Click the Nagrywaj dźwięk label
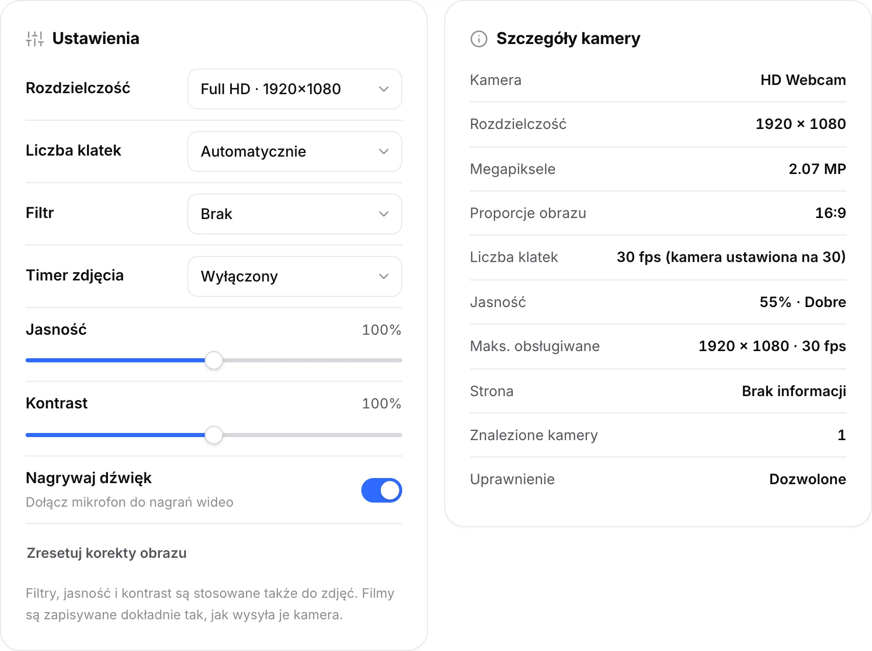872x651 pixels. pos(89,478)
